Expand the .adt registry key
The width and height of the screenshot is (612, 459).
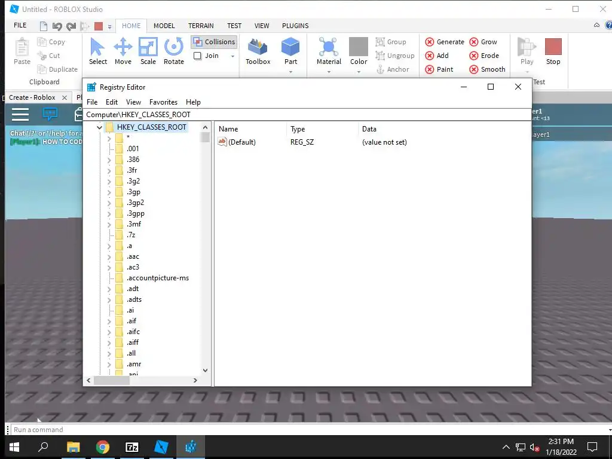(x=109, y=289)
